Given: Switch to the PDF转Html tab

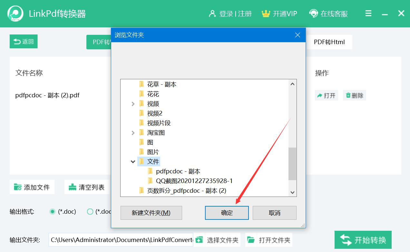Looking at the screenshot, I should [329, 42].
